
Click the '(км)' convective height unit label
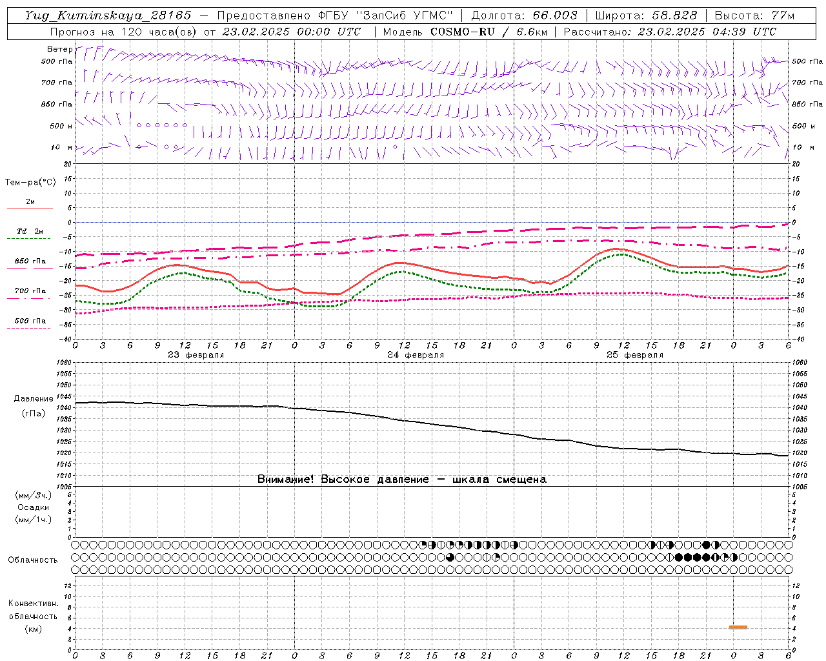tap(33, 629)
